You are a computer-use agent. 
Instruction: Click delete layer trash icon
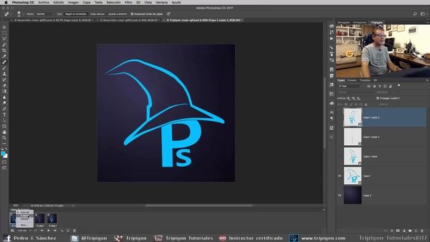422,231
